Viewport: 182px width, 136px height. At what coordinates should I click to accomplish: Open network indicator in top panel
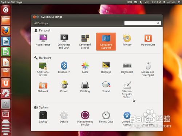(x=141, y=2)
